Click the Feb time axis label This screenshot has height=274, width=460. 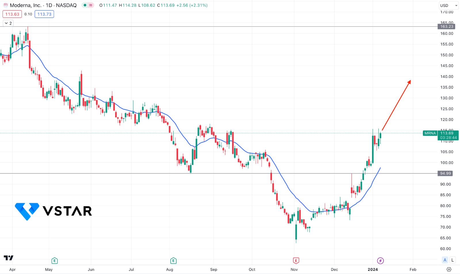pos(413,269)
